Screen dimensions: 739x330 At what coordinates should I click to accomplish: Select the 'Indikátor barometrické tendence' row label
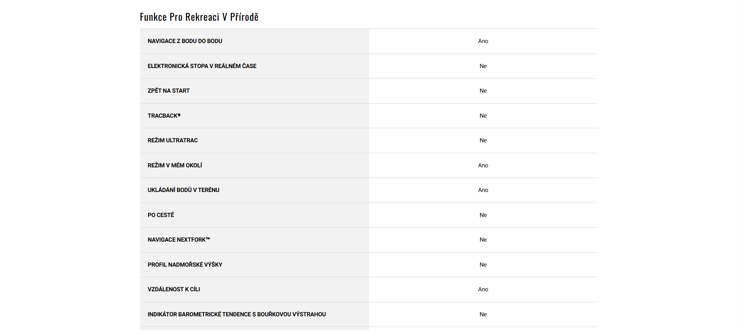coord(236,314)
